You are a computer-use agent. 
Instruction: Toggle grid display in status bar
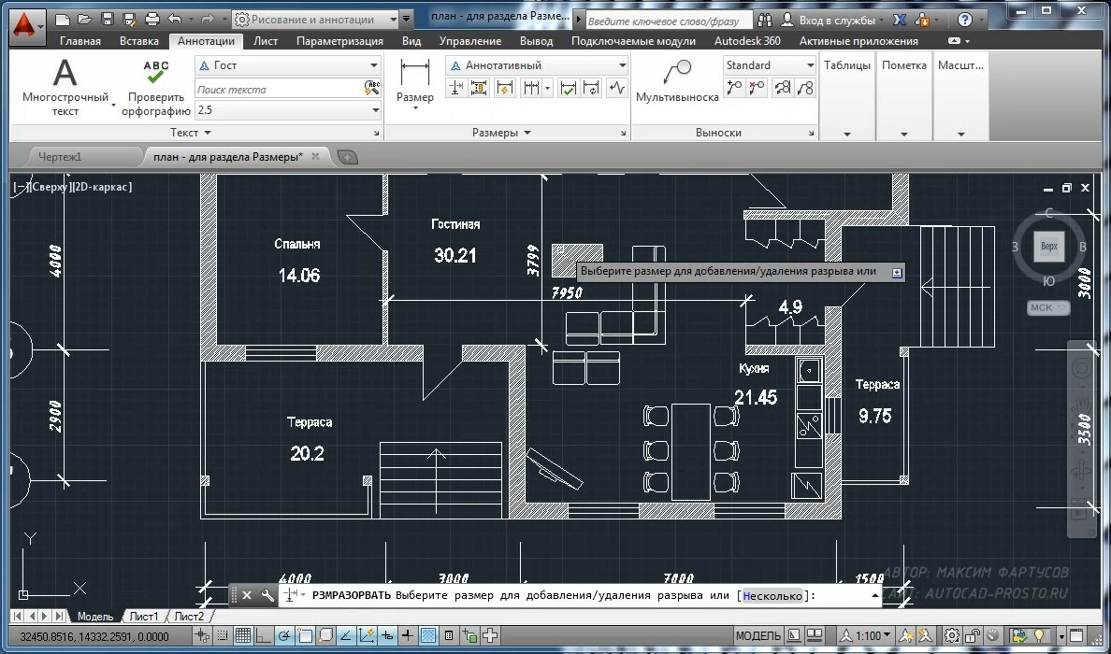[x=243, y=636]
